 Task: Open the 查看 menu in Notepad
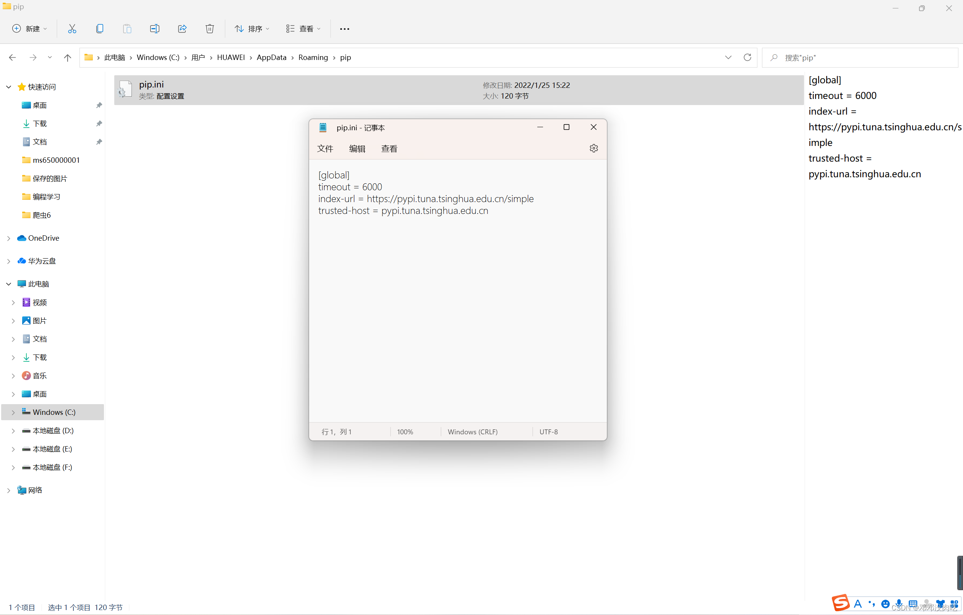[x=389, y=148]
